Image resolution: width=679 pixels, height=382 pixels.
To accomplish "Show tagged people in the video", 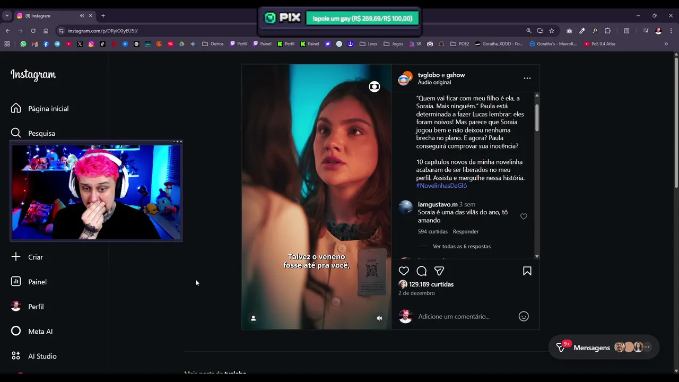I will tap(254, 318).
